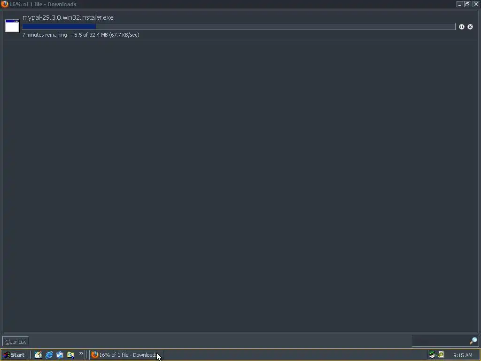This screenshot has width=481, height=361.
Task: Click the magnifier Quick Launch icon
Action: pyautogui.click(x=70, y=355)
